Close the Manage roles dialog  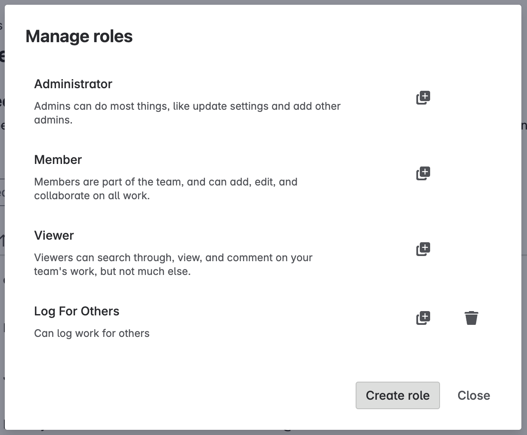tap(474, 395)
